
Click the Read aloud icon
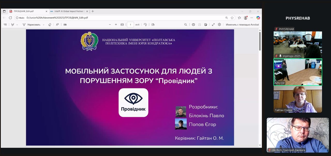point(57,25)
